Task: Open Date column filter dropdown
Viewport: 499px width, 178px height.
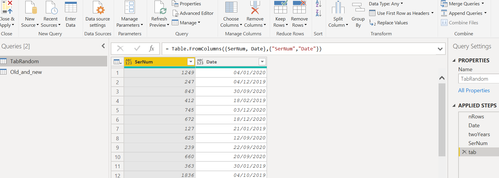Action: [262, 62]
